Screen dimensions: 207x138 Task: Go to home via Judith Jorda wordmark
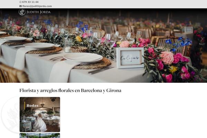pos(38,12)
